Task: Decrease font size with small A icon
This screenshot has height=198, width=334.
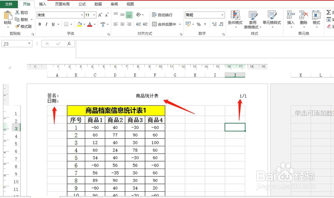Action: coord(107,15)
